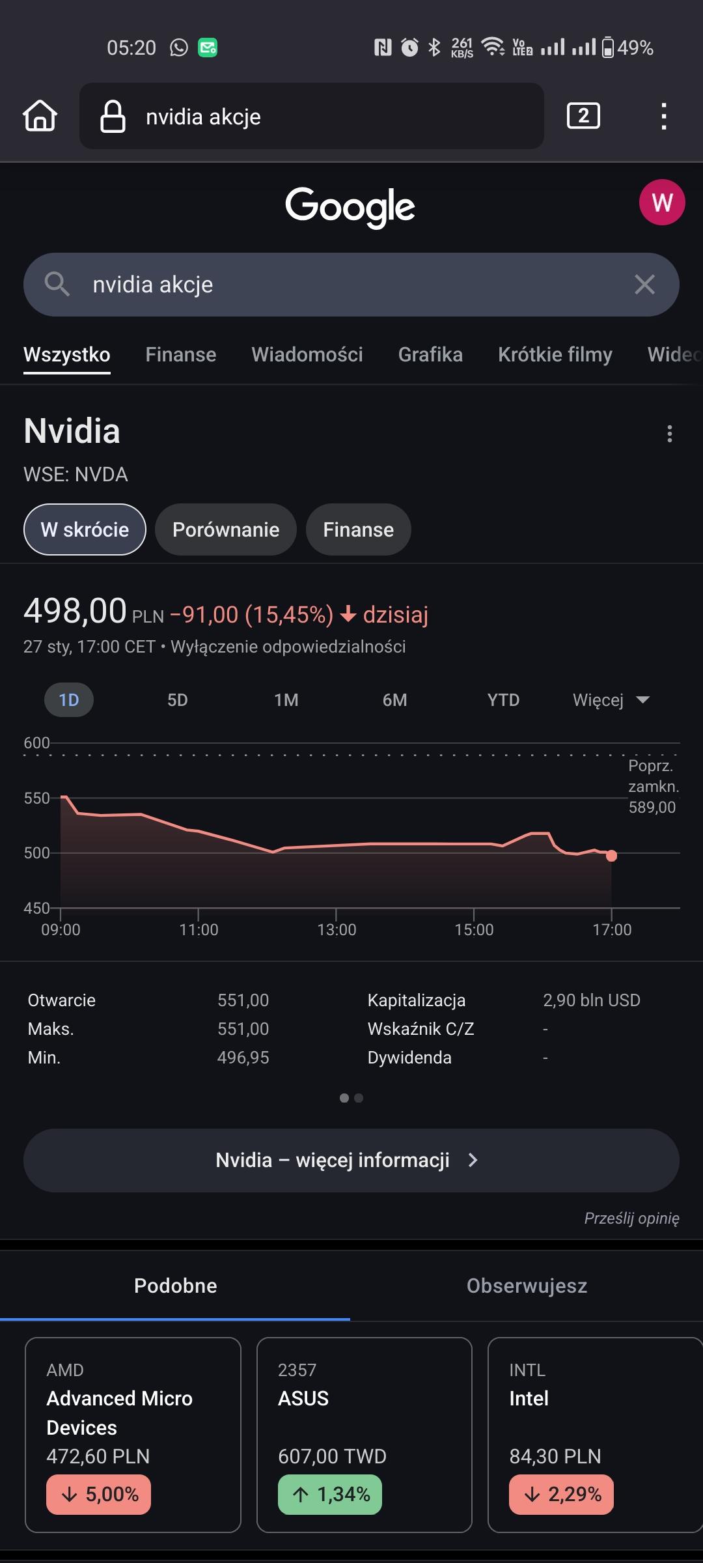Go to second stats page dot
Screen dimensions: 703x1563
point(359,1098)
